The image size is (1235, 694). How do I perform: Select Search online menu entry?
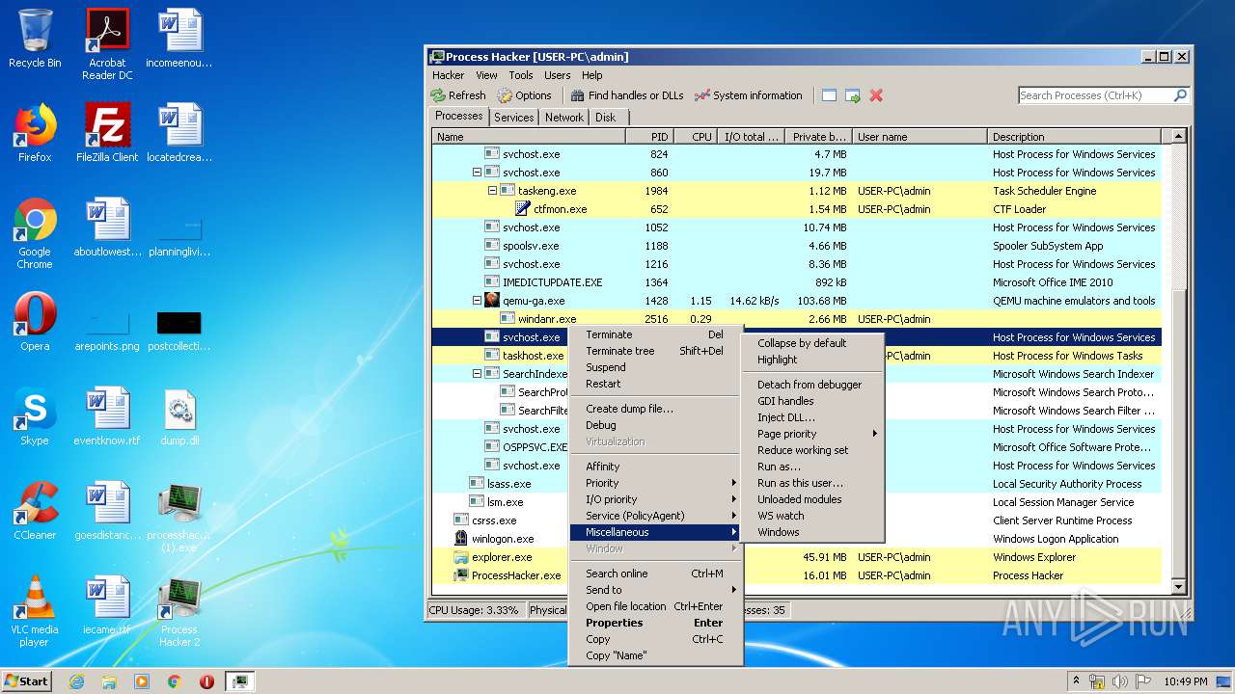pyautogui.click(x=655, y=574)
